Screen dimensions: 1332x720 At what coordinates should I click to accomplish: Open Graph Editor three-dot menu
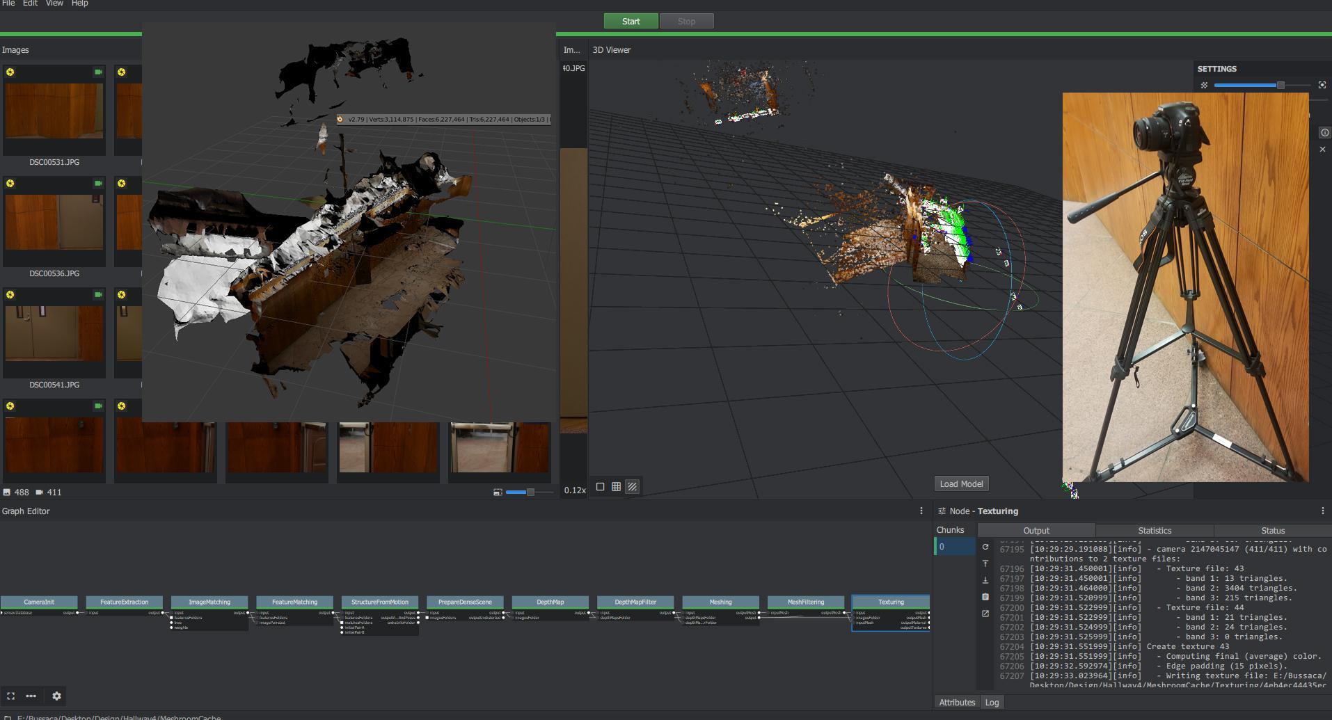point(921,511)
